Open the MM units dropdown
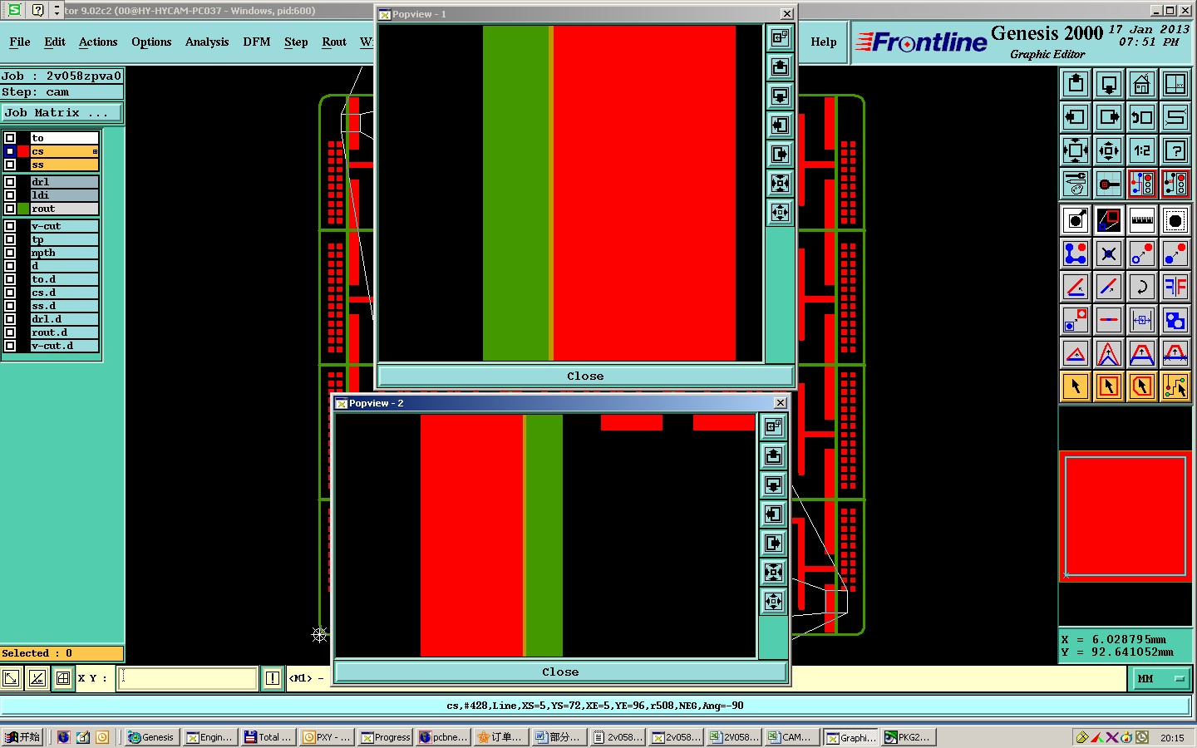Viewport: 1197px width, 748px height. coord(1160,679)
